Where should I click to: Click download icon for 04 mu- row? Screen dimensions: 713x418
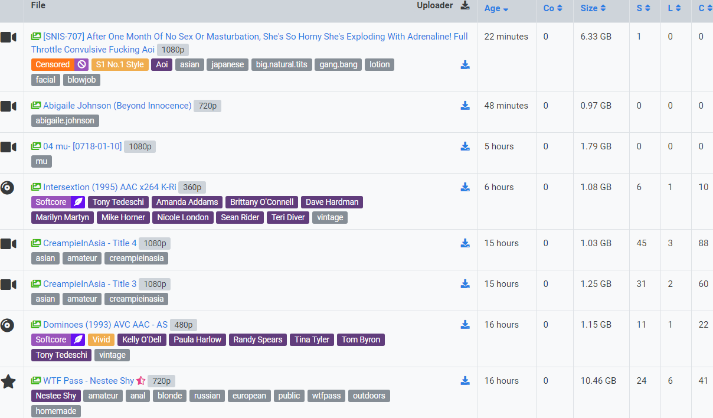(465, 146)
